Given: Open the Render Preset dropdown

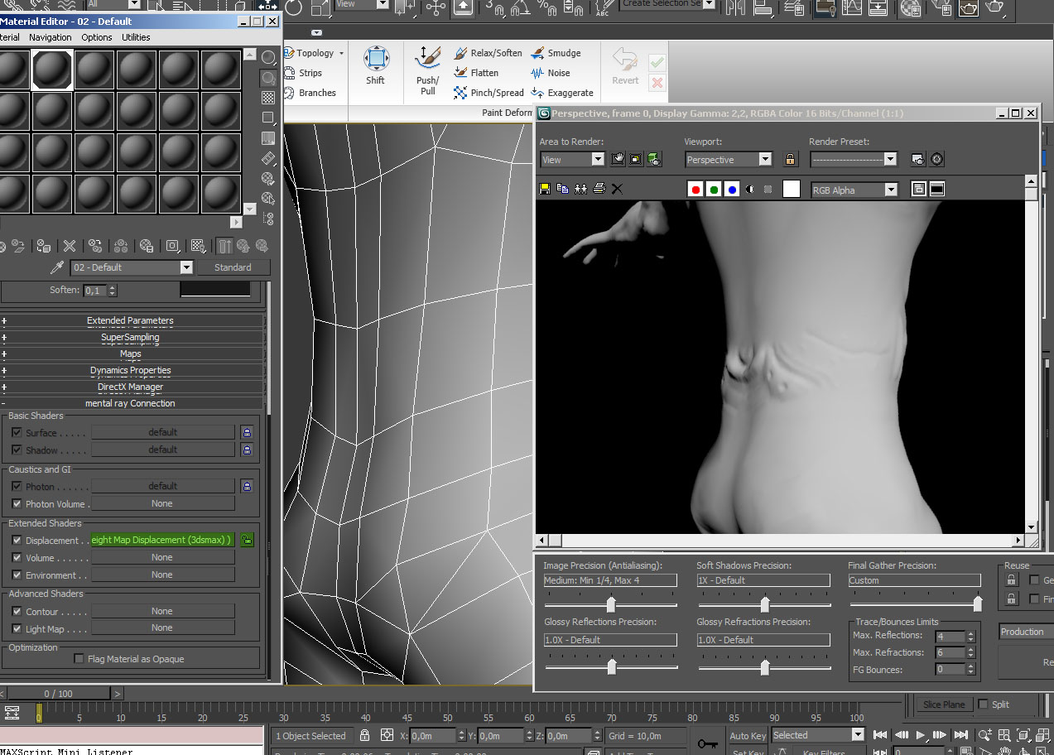Looking at the screenshot, I should (854, 160).
